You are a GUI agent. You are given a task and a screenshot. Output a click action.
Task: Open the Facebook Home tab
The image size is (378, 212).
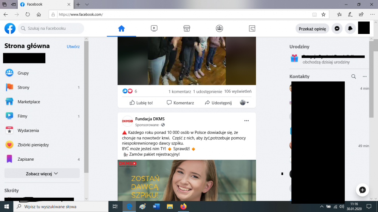coord(121,29)
